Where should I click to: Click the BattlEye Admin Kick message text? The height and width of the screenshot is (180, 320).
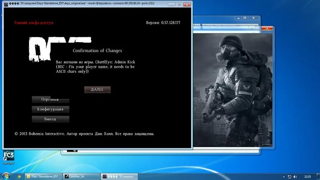(x=96, y=67)
